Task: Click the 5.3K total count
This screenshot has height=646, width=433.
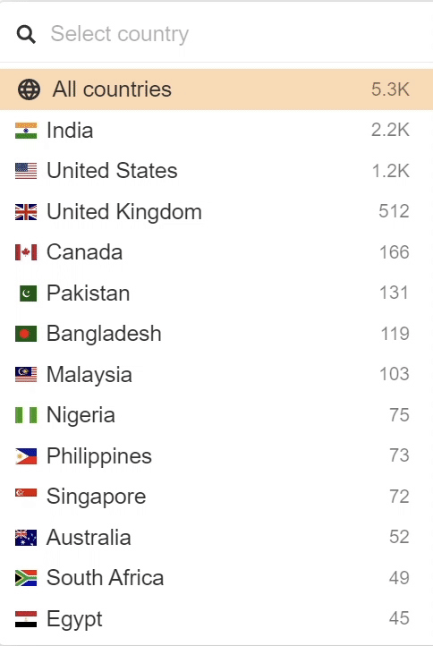Action: (390, 89)
